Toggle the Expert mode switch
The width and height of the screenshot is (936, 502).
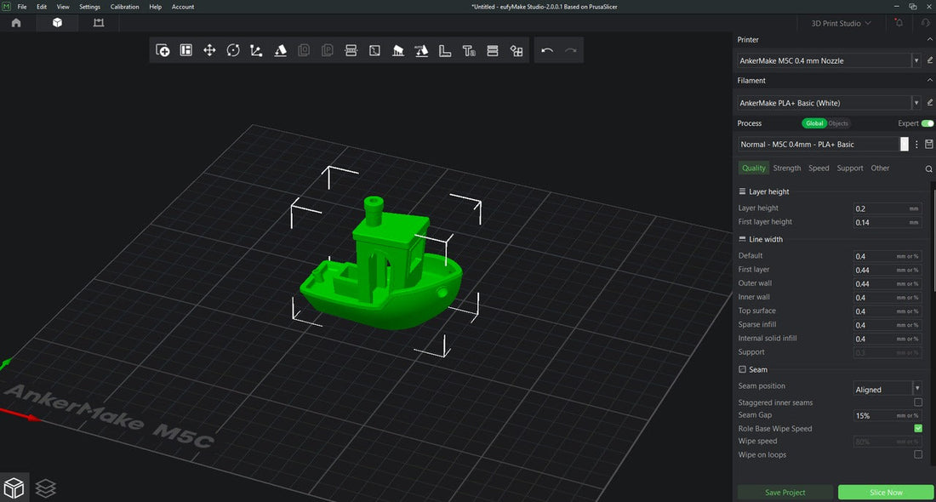927,123
